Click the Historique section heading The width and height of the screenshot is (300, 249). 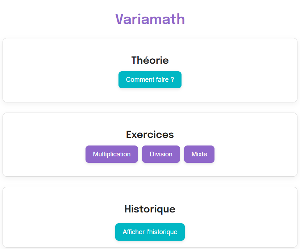[150, 209]
